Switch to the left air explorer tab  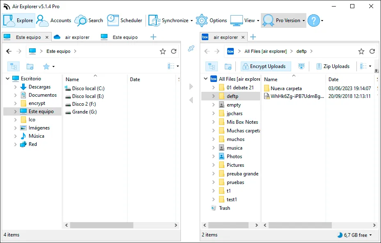click(72, 37)
